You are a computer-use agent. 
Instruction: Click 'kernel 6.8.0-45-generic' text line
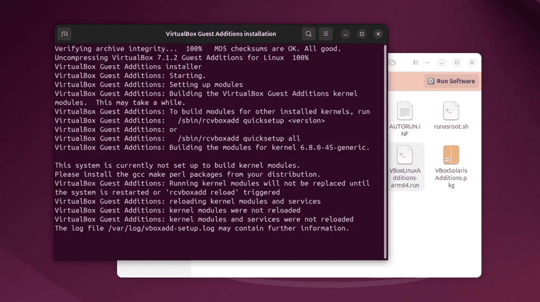click(212, 147)
